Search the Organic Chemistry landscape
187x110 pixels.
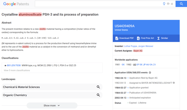tap(98, 95)
